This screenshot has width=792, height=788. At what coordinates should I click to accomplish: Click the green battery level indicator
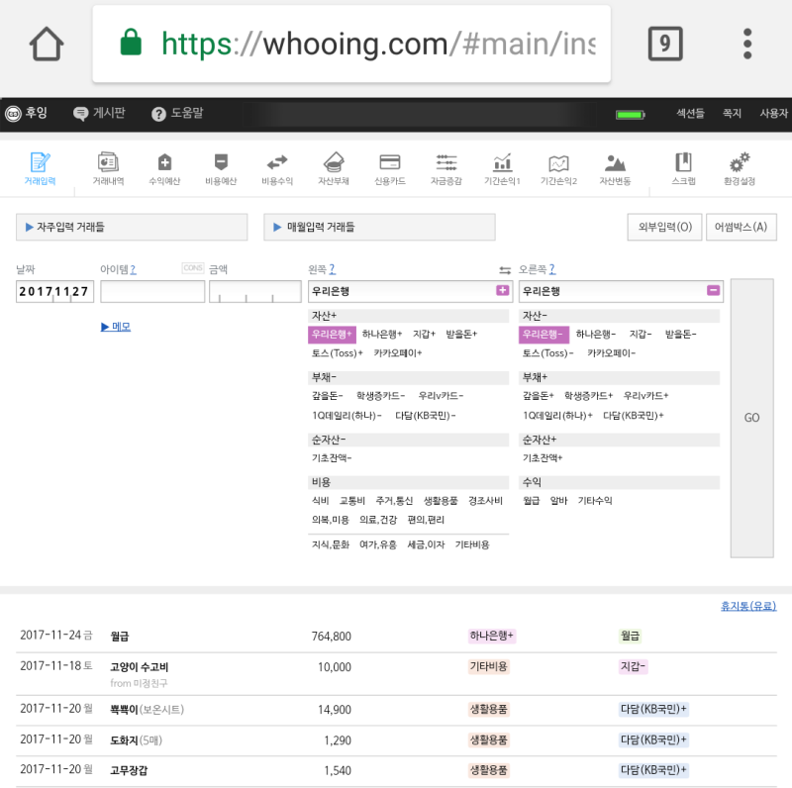(x=632, y=113)
